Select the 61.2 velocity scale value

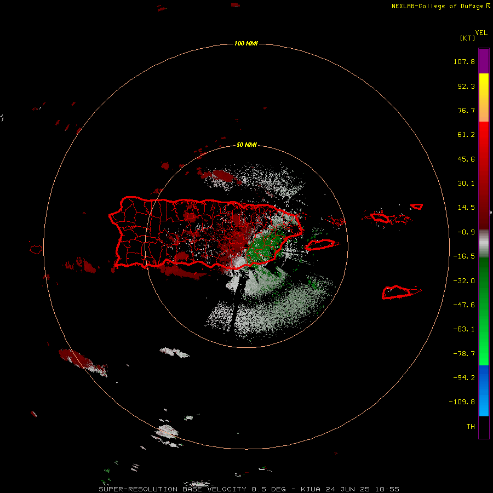[x=466, y=135]
